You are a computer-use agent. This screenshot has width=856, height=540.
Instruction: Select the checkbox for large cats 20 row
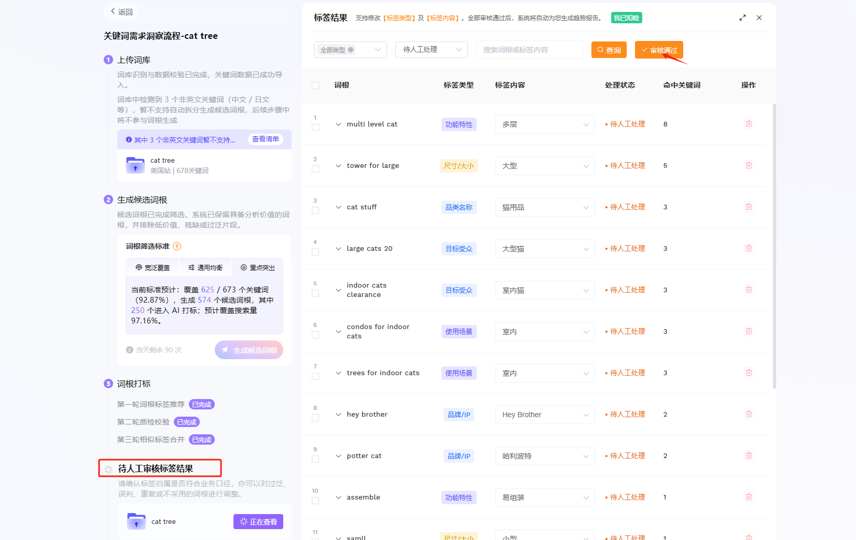pos(315,252)
